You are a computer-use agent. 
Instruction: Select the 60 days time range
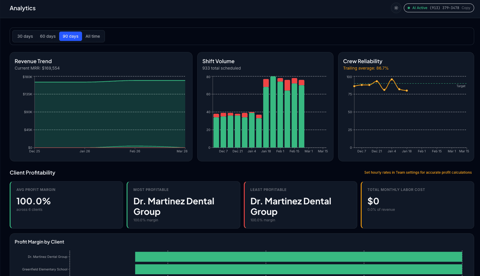[x=48, y=36]
